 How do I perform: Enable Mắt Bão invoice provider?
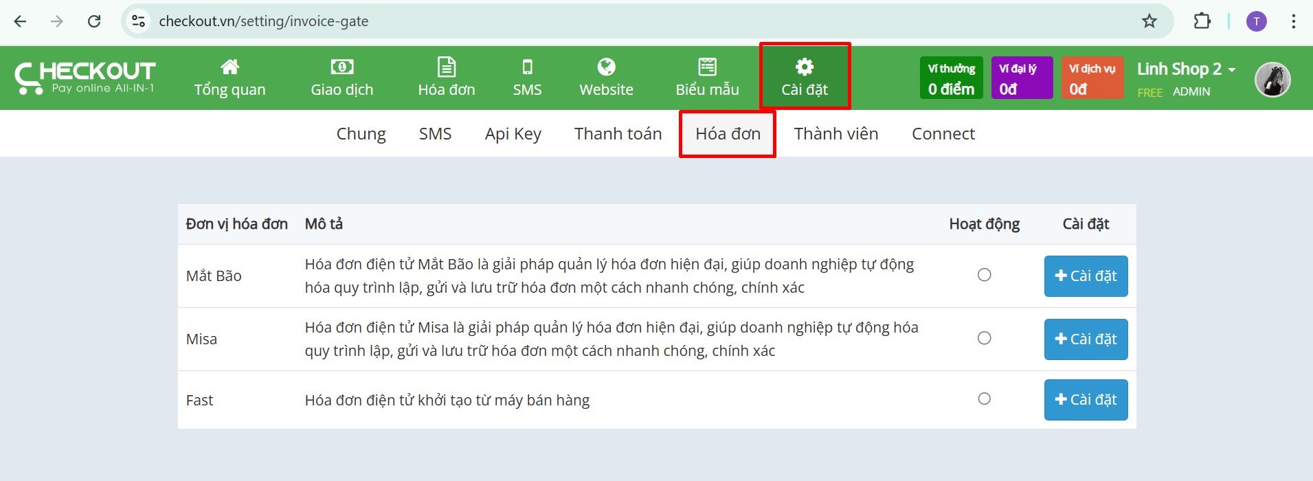coord(984,275)
